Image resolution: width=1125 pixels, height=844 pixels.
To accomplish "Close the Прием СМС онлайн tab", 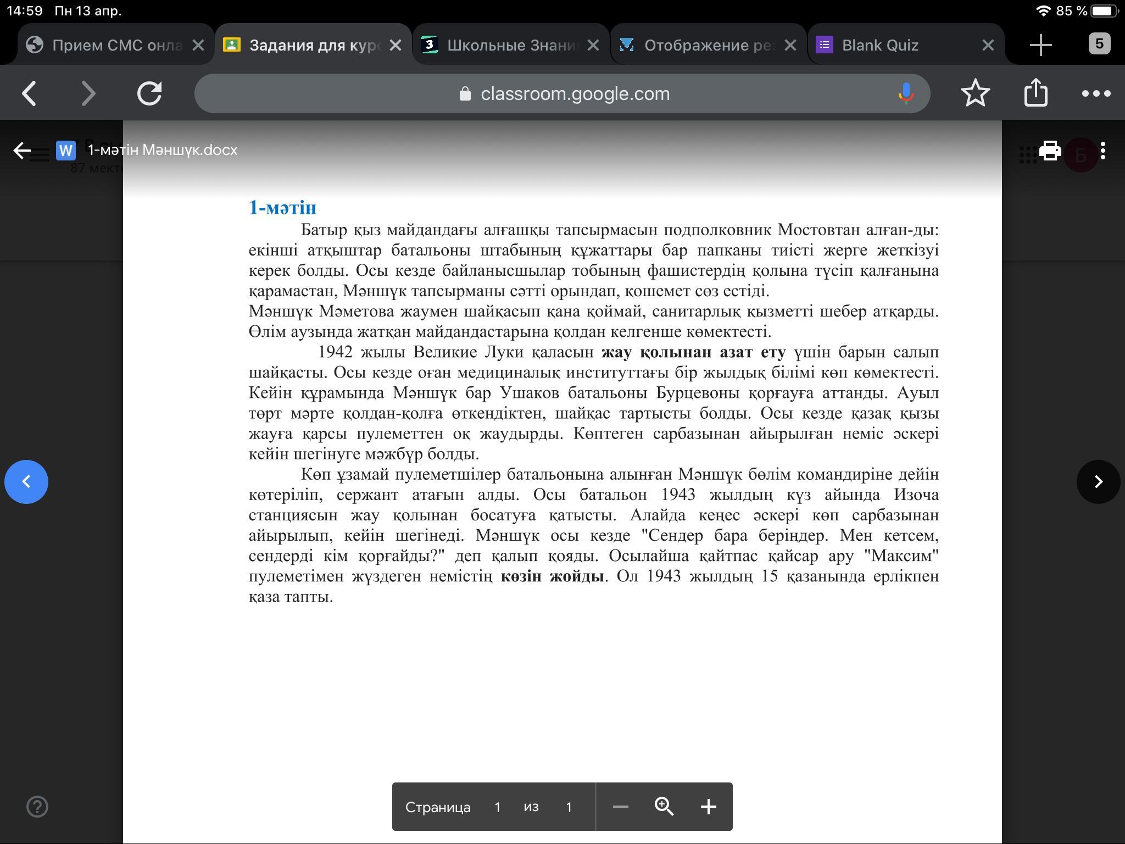I will (198, 45).
